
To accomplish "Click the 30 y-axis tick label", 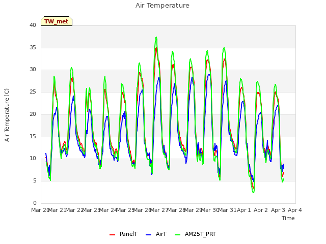I will (x=33, y=70).
